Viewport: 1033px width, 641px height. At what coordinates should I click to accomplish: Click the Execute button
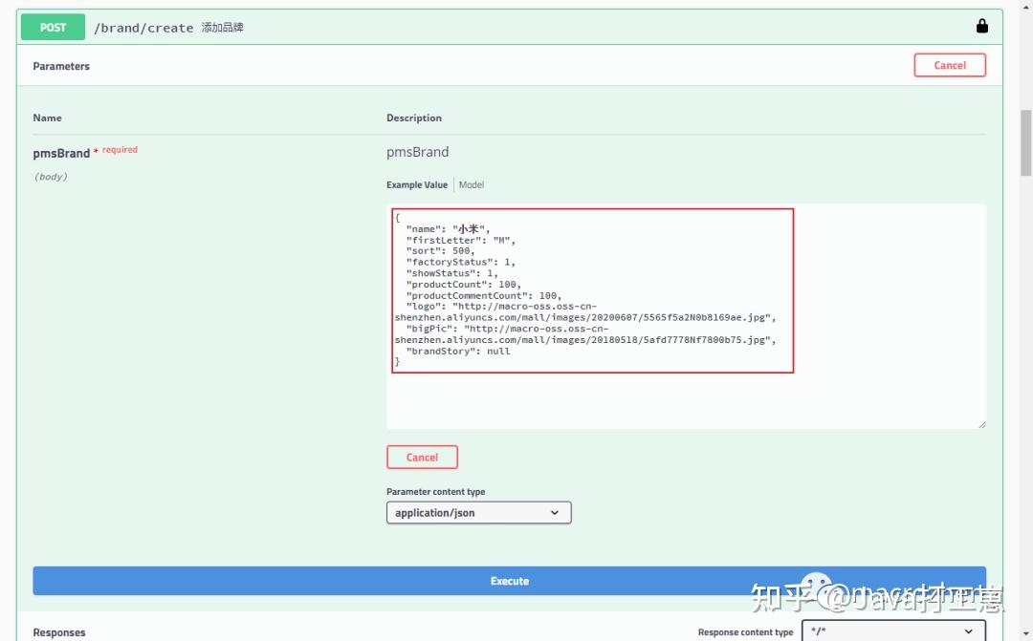coord(510,580)
